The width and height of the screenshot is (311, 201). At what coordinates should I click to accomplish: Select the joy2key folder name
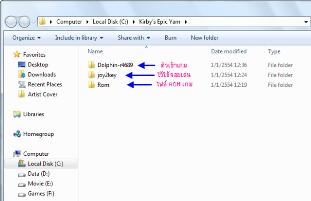(x=107, y=75)
